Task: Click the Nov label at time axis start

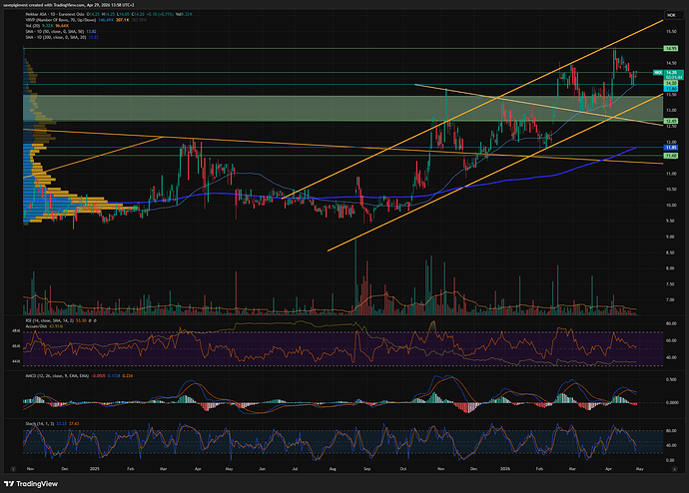Action: click(30, 469)
